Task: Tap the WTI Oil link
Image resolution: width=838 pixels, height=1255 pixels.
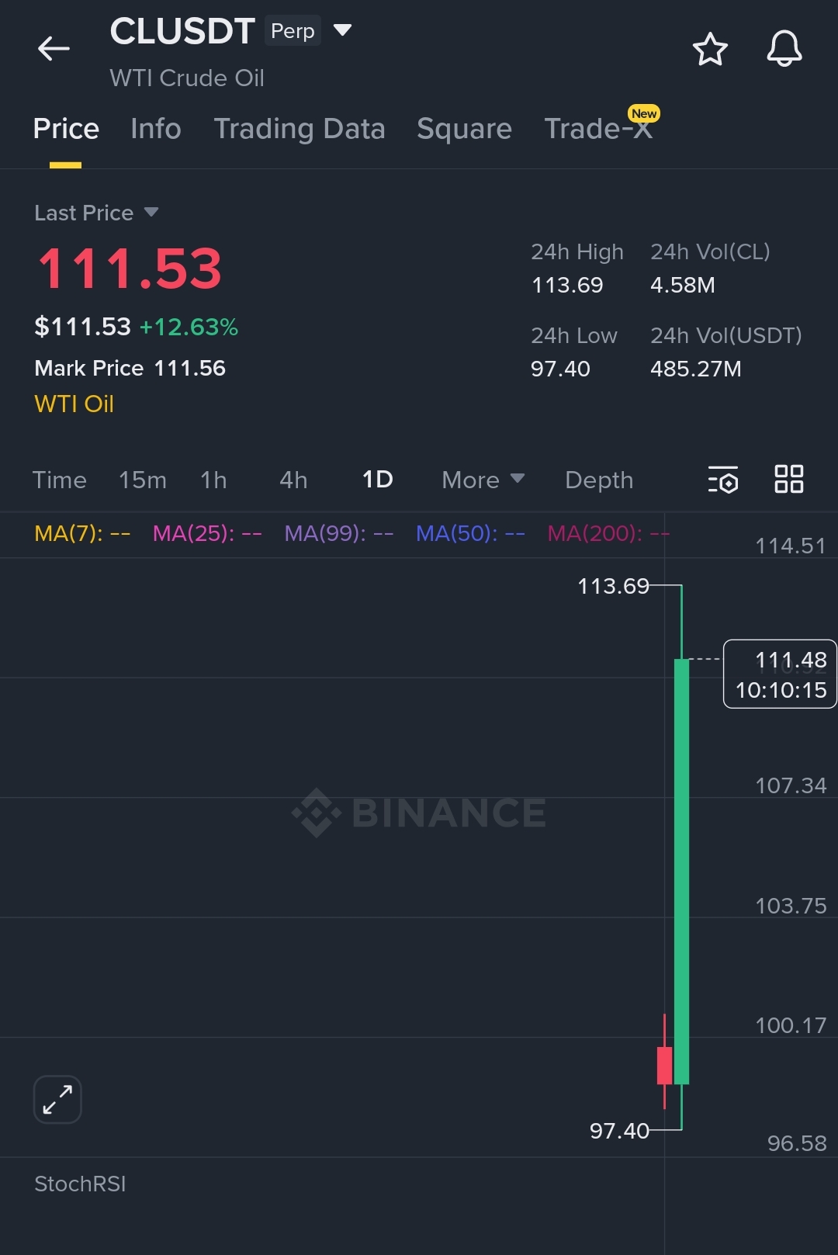Action: click(x=74, y=404)
